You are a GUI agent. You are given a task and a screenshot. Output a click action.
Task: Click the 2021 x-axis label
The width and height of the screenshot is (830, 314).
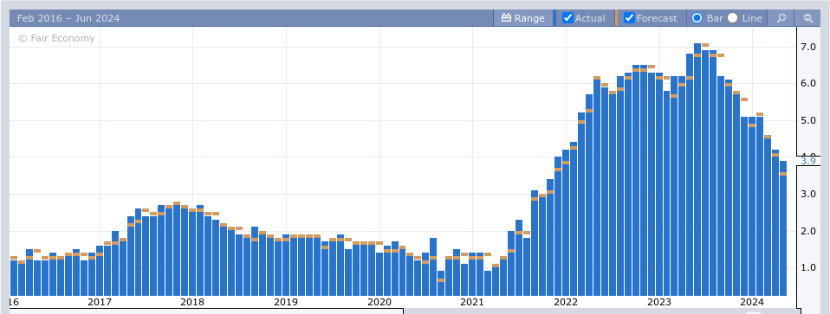[x=471, y=302]
